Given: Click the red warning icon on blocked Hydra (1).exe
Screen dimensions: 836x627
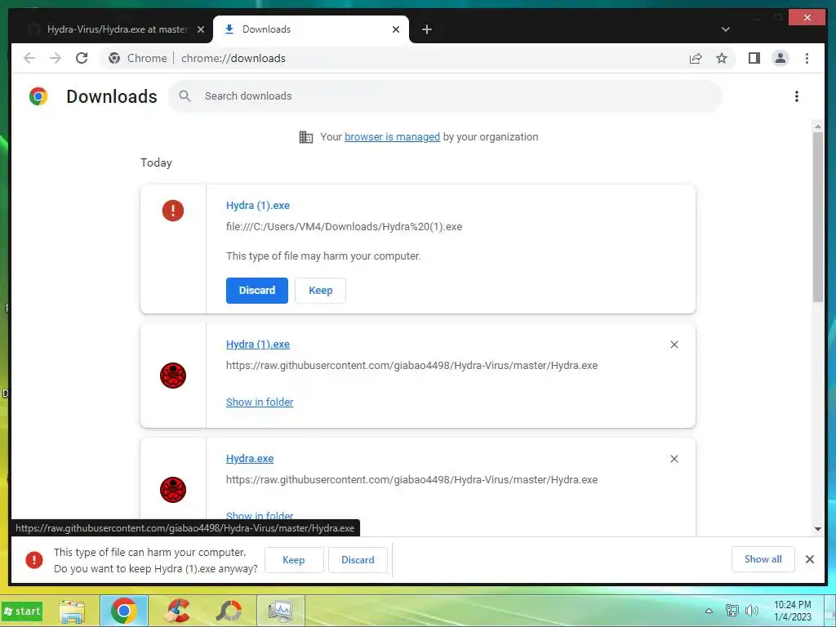Looking at the screenshot, I should point(173,211).
